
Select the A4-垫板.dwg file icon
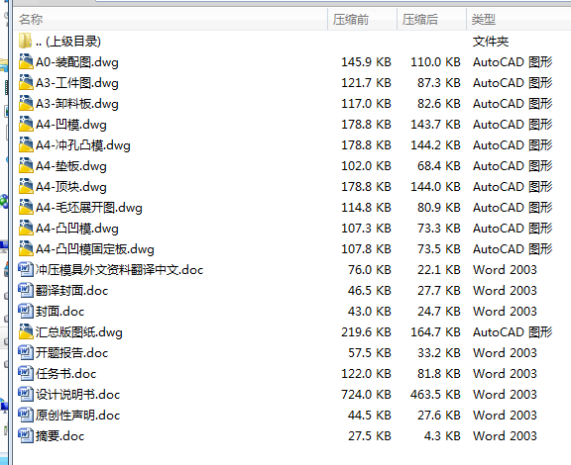click(x=26, y=165)
